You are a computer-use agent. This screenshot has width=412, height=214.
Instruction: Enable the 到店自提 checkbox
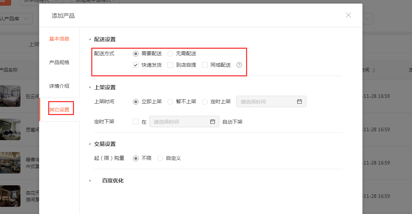[x=170, y=65]
